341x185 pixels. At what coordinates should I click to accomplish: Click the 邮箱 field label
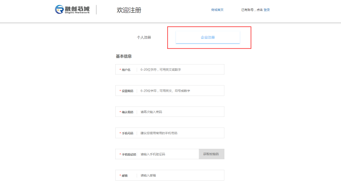point(124,175)
